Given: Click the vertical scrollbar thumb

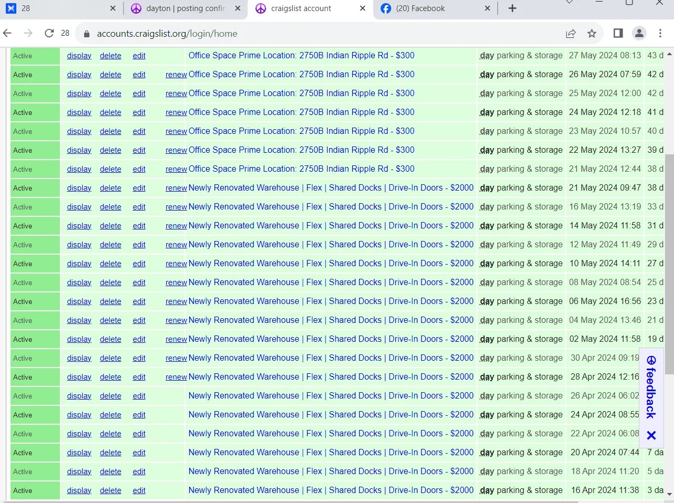Looking at the screenshot, I should click(x=669, y=264).
